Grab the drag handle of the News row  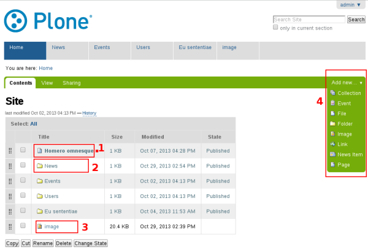pos(10,166)
